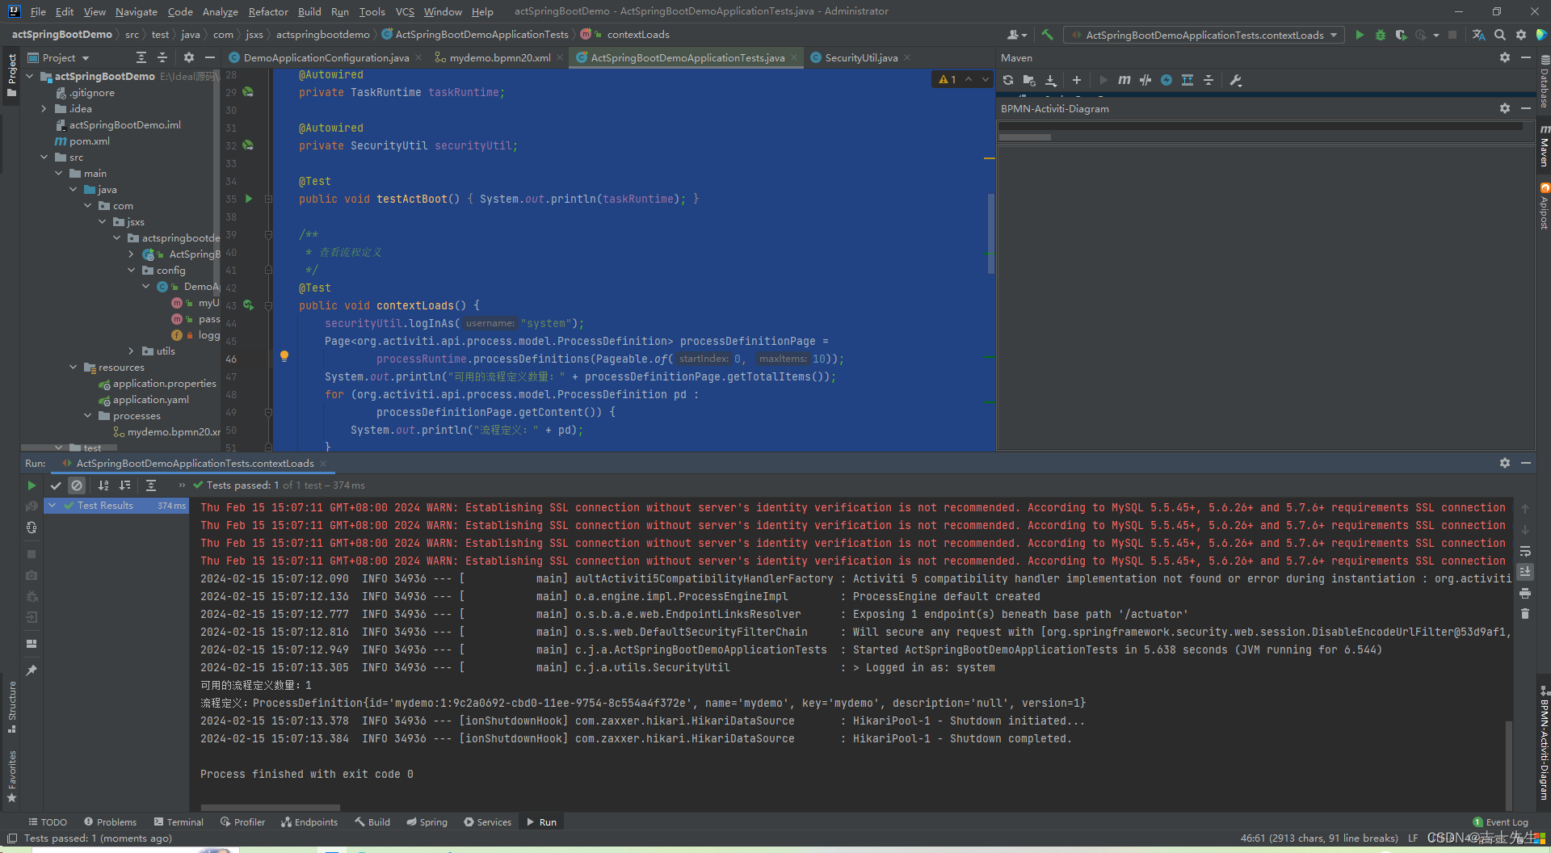Open the Problems tool window
The image size is (1551, 853).
coord(110,822)
